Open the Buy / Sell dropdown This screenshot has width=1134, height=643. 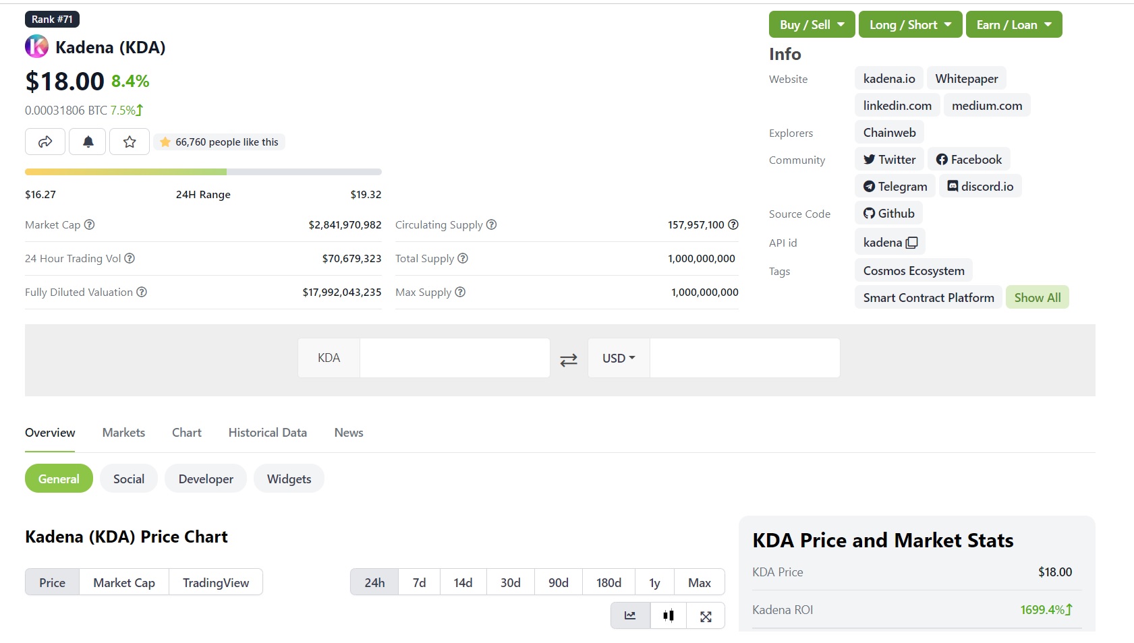(812, 24)
